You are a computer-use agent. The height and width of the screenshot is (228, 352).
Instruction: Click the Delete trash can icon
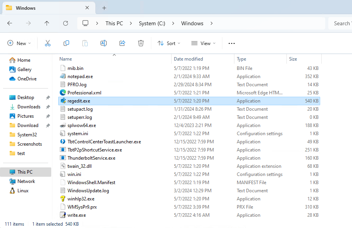[141, 43]
